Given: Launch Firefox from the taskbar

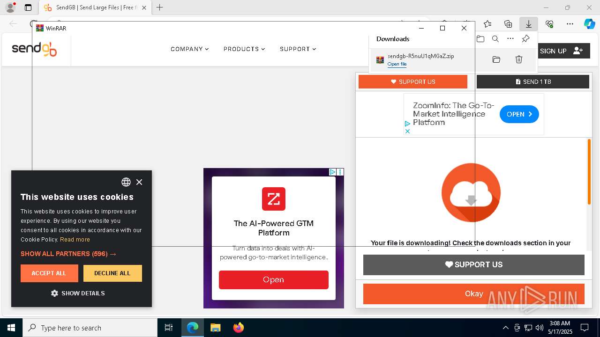Looking at the screenshot, I should pos(238,328).
